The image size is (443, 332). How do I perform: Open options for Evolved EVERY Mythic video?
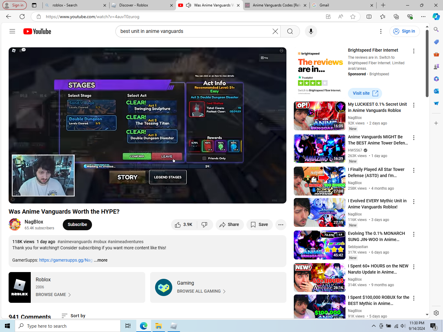pos(414,202)
